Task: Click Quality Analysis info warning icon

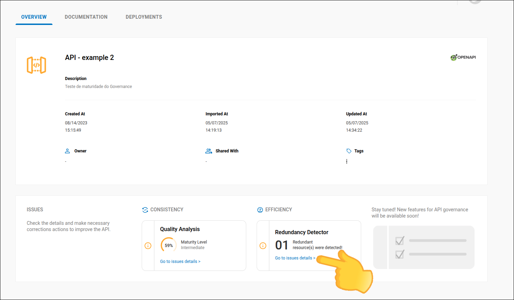Action: (148, 246)
